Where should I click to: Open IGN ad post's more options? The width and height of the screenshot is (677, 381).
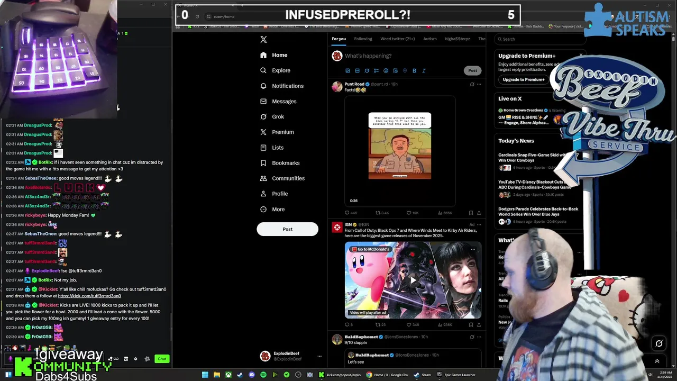479,224
